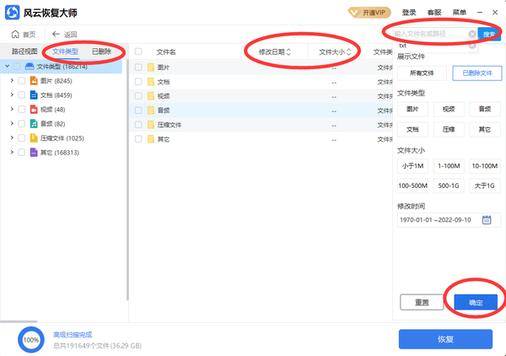Switch to the 路径视图 tab

point(24,51)
